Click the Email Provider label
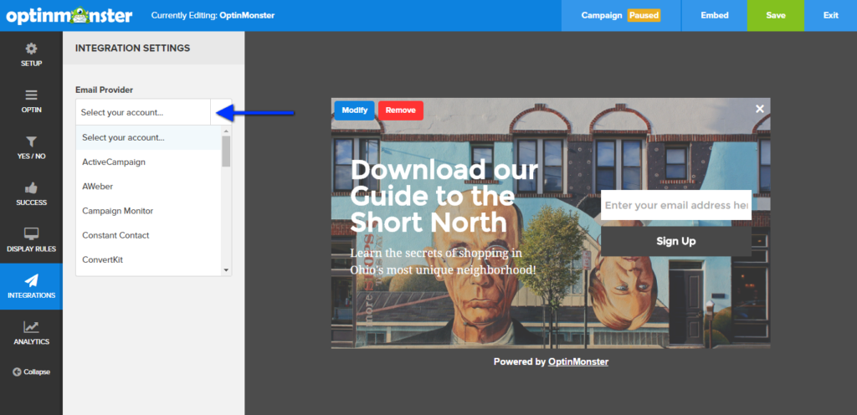Screen dimensions: 857x415 tap(104, 90)
